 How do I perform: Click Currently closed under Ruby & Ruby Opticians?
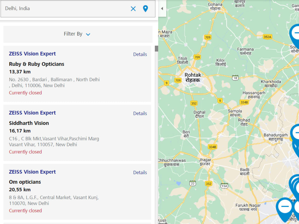(x=25, y=93)
